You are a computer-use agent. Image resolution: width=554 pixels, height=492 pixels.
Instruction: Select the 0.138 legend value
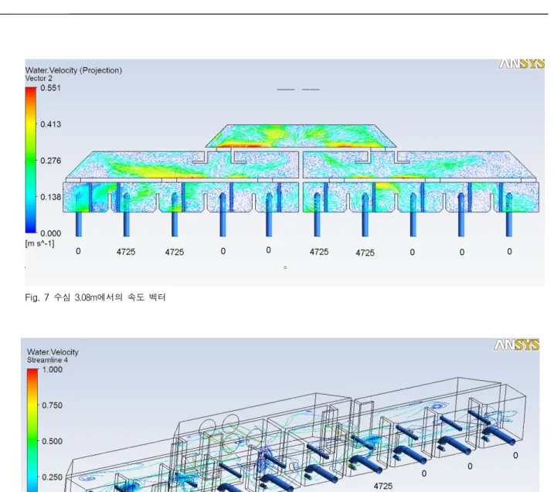[x=50, y=197]
